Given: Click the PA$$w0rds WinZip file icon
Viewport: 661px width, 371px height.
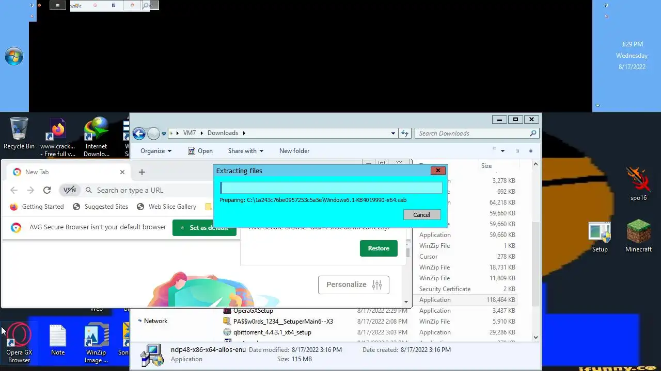Looking at the screenshot, I should [227, 322].
